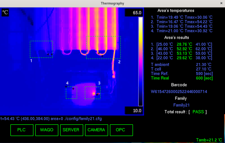This screenshot has height=143, width=225.
Task: Click the °C unit icon on thermal image
Action: 5,13
